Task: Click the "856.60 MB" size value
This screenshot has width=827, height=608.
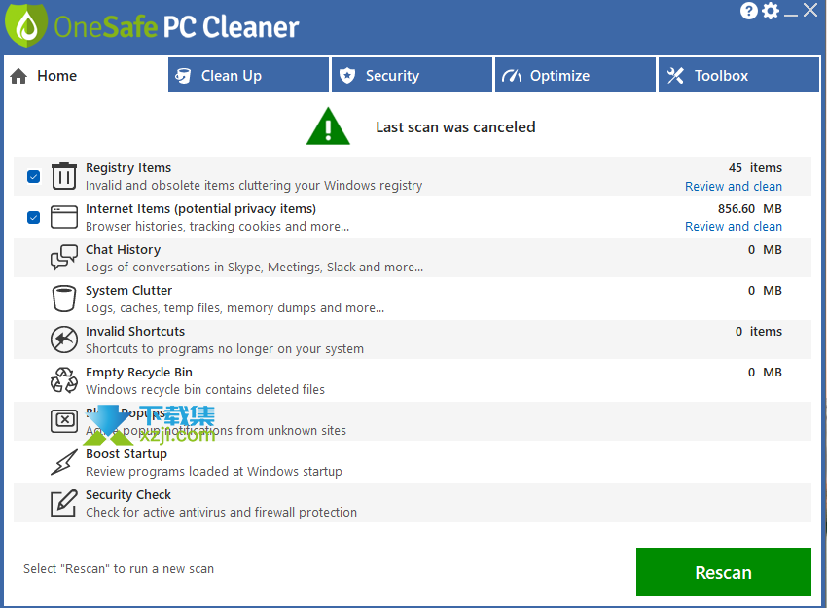Action: click(x=750, y=209)
